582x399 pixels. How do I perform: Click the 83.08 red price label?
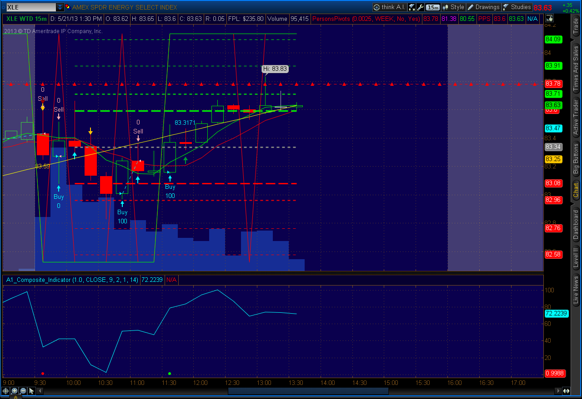553,183
